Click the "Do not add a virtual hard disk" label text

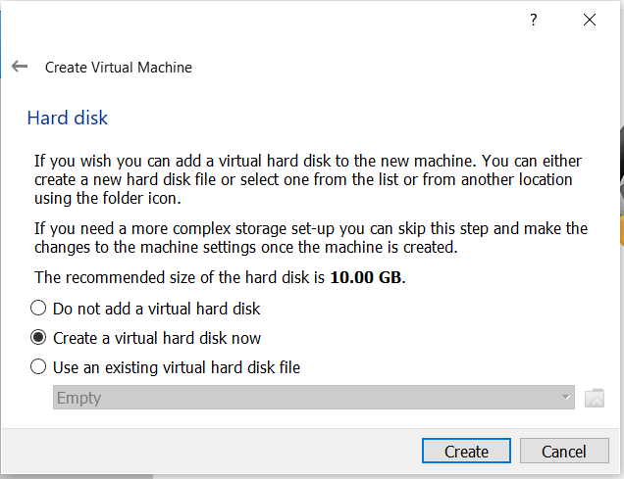156,308
